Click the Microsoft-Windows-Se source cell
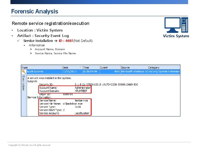Screen dimensions: 198x148 [x=134, y=72]
